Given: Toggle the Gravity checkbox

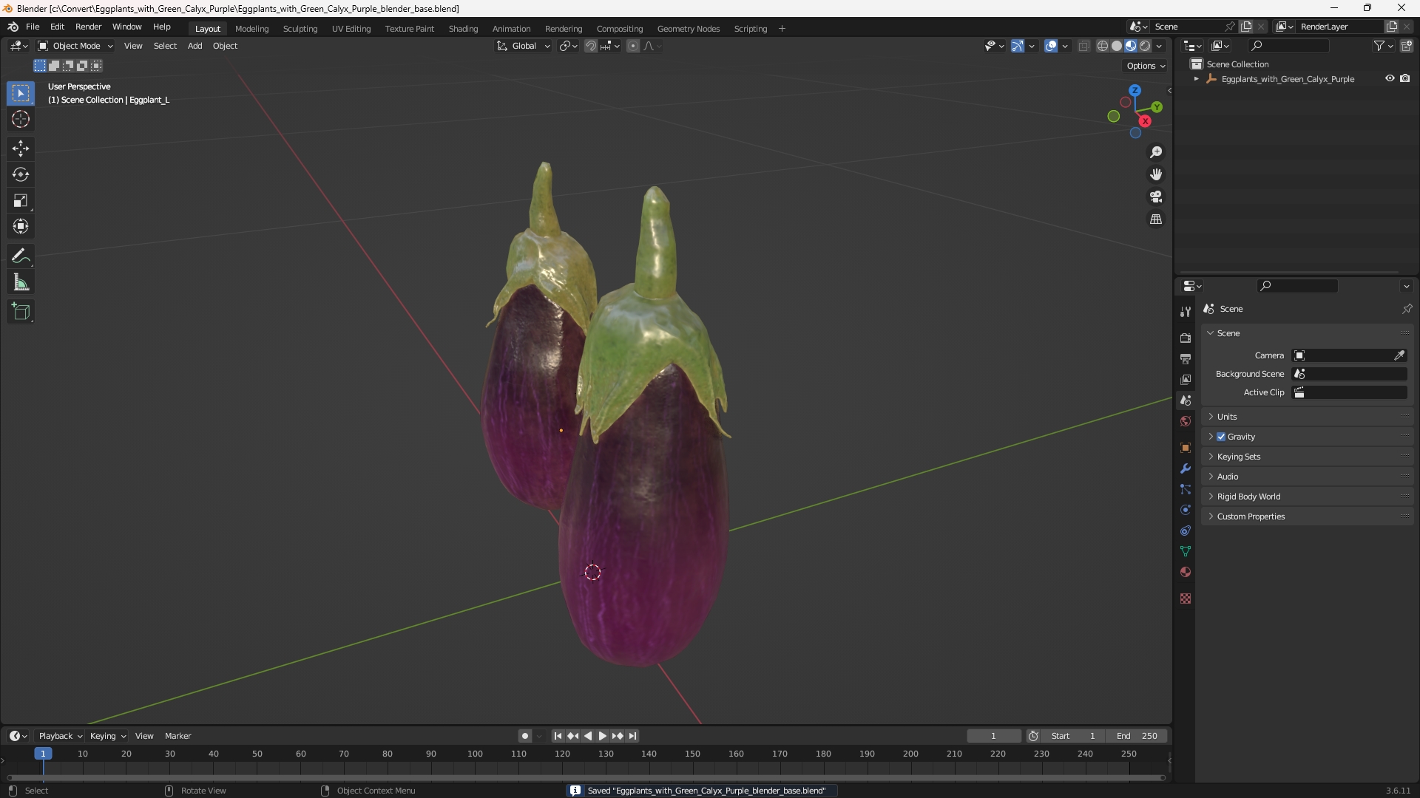Looking at the screenshot, I should point(1221,437).
